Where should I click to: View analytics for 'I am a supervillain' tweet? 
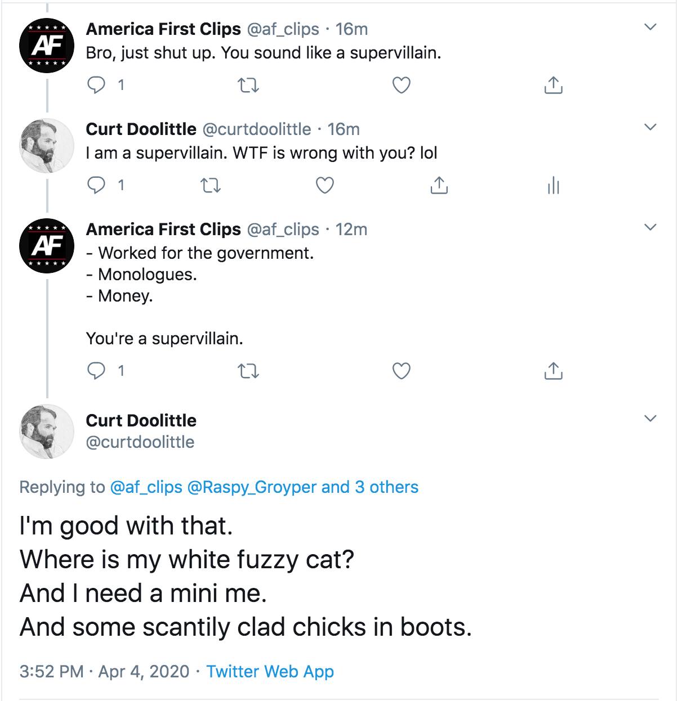pos(553,185)
